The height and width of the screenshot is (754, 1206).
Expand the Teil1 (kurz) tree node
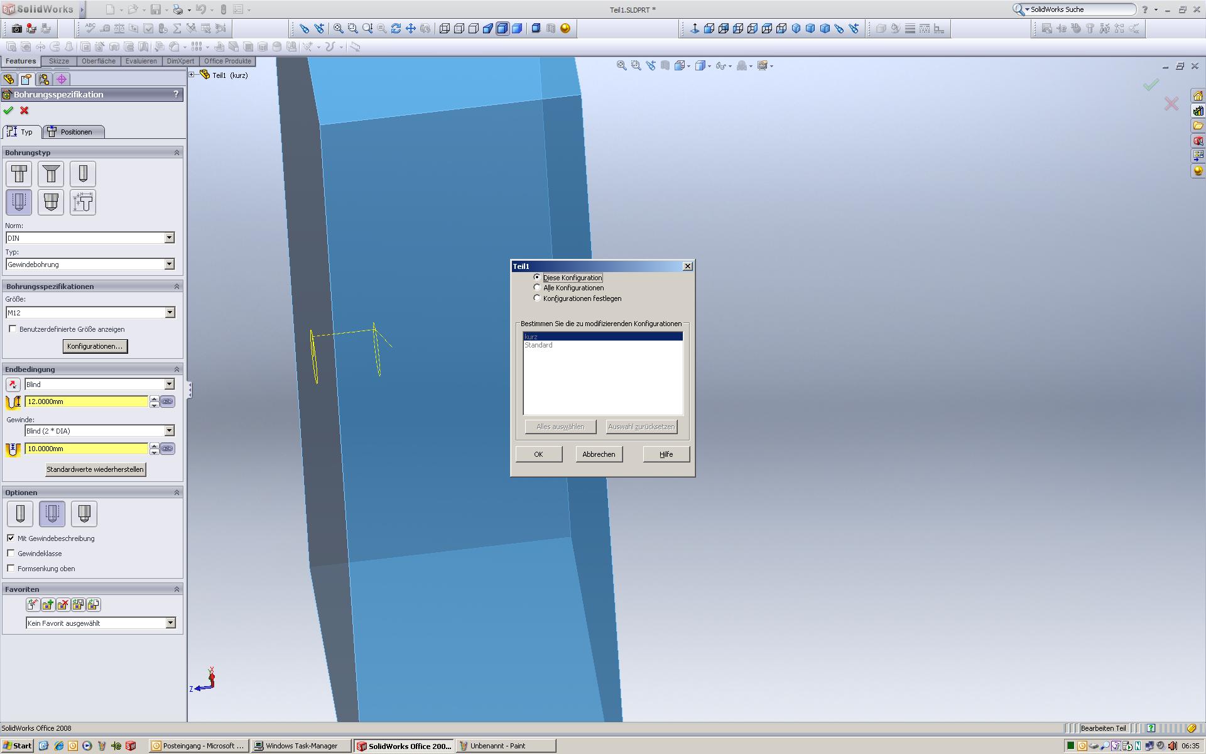[192, 75]
